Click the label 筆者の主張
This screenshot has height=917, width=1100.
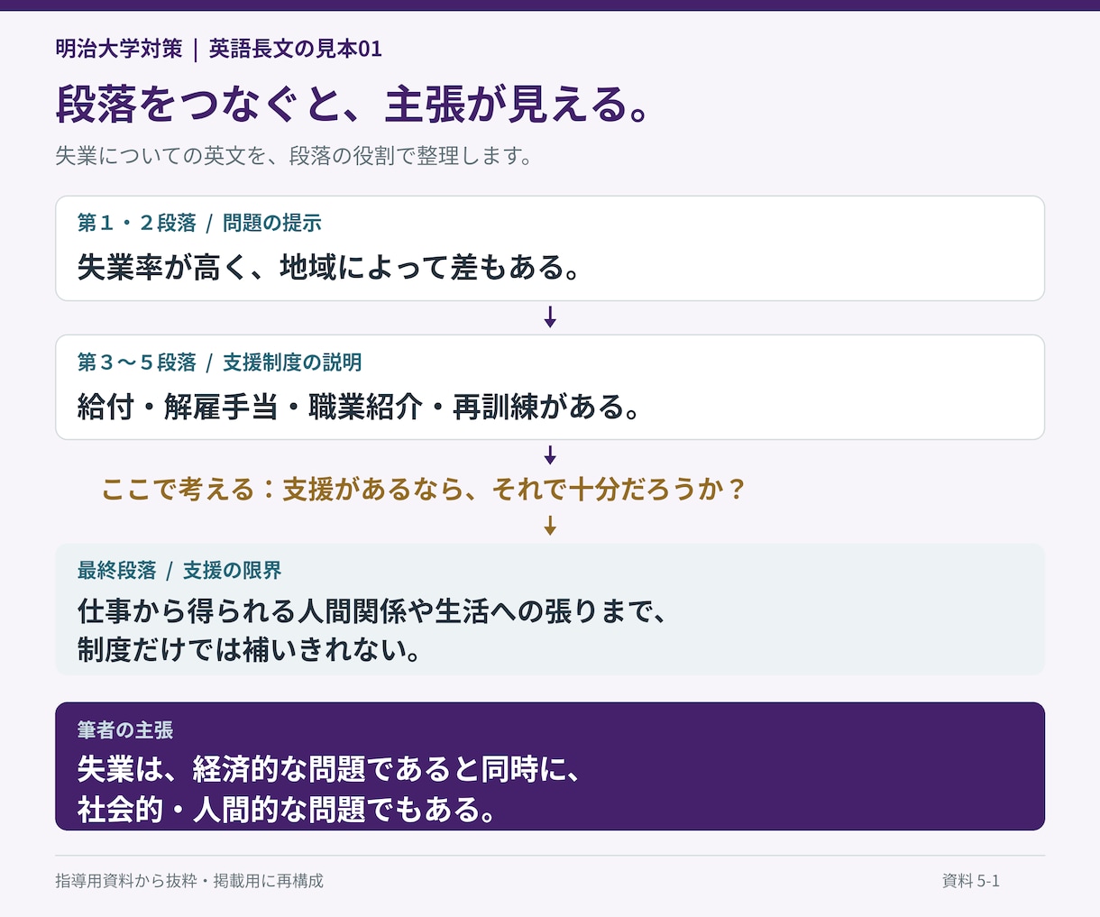125,730
